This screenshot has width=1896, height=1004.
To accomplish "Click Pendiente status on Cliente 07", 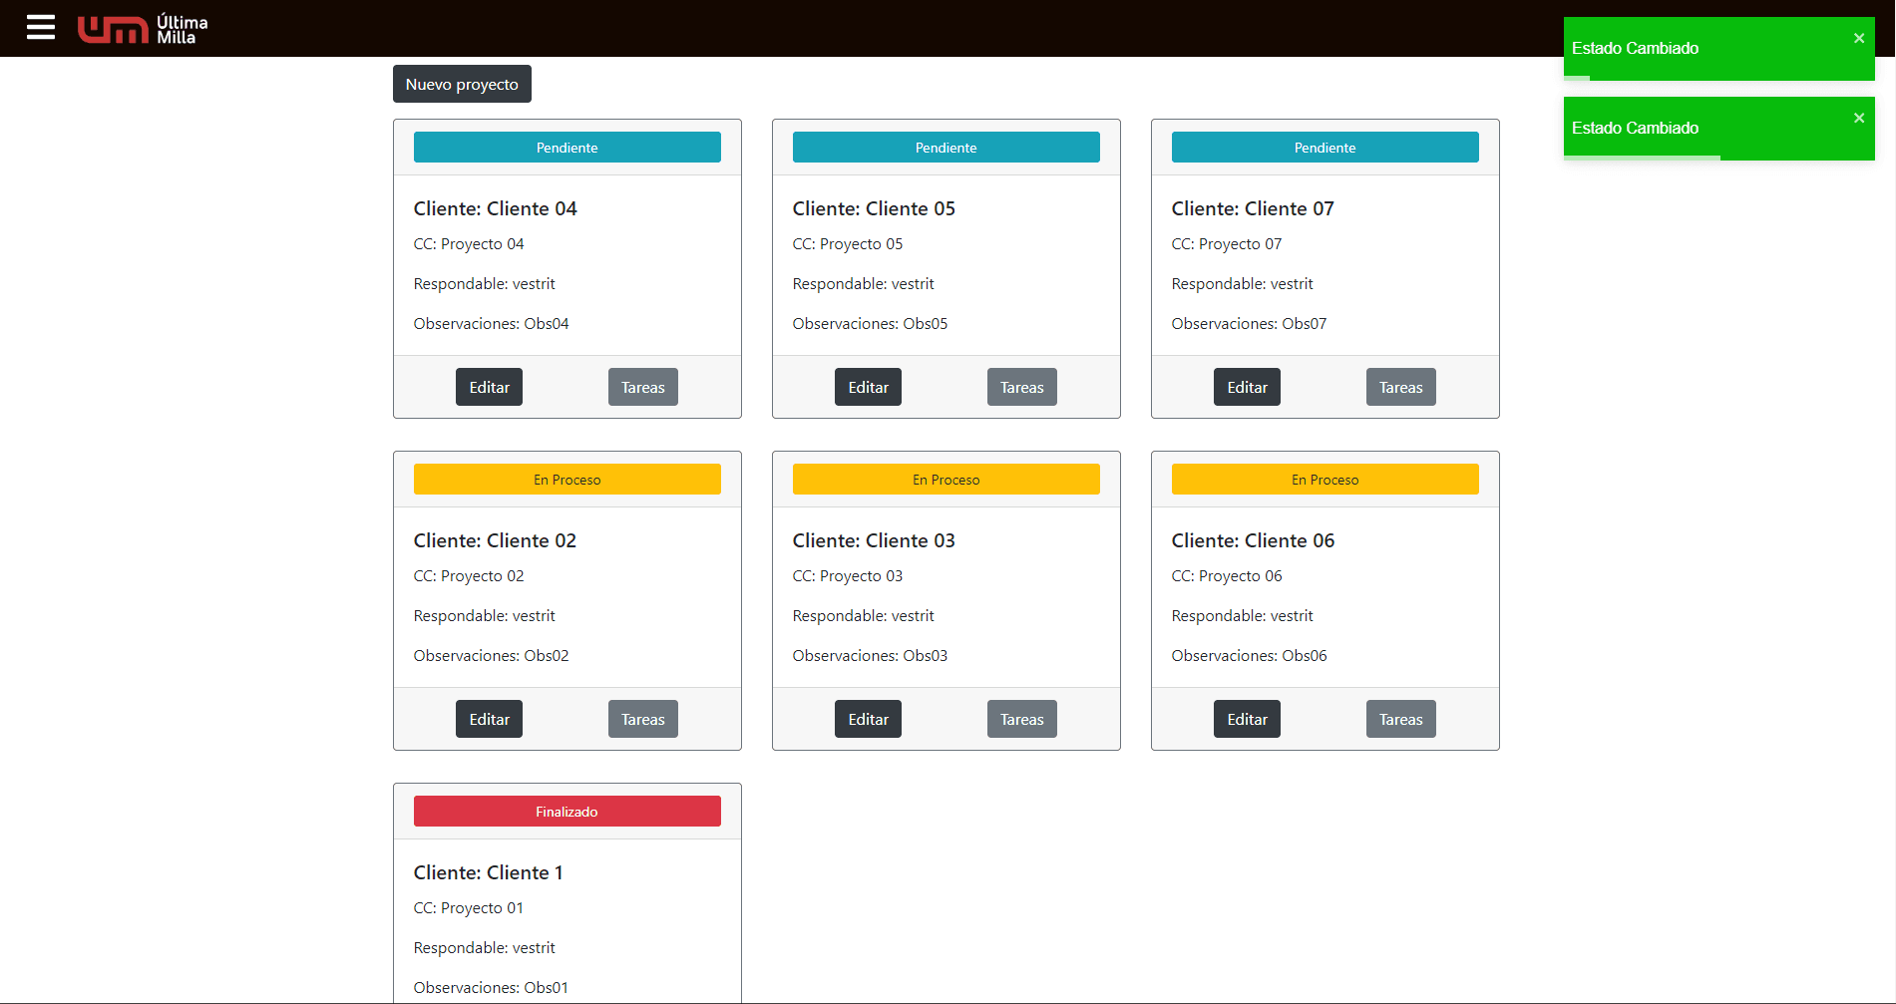I will click(1325, 148).
